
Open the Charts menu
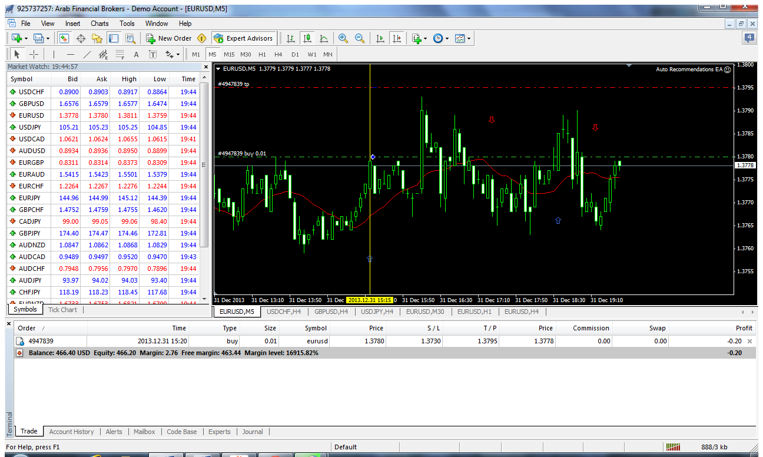[x=99, y=24]
